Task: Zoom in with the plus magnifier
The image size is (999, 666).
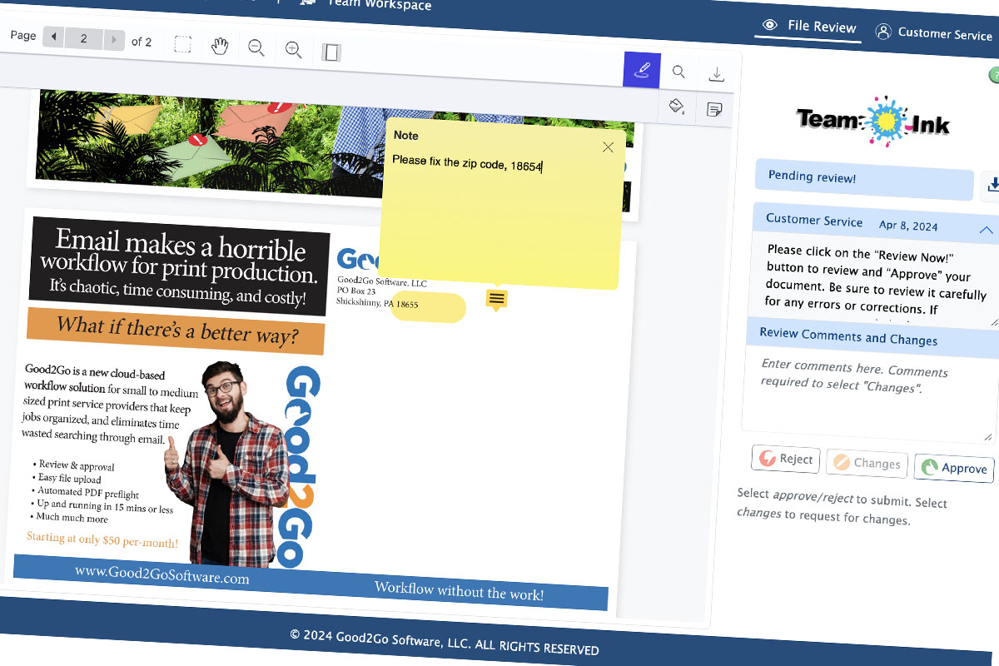Action: pyautogui.click(x=293, y=50)
